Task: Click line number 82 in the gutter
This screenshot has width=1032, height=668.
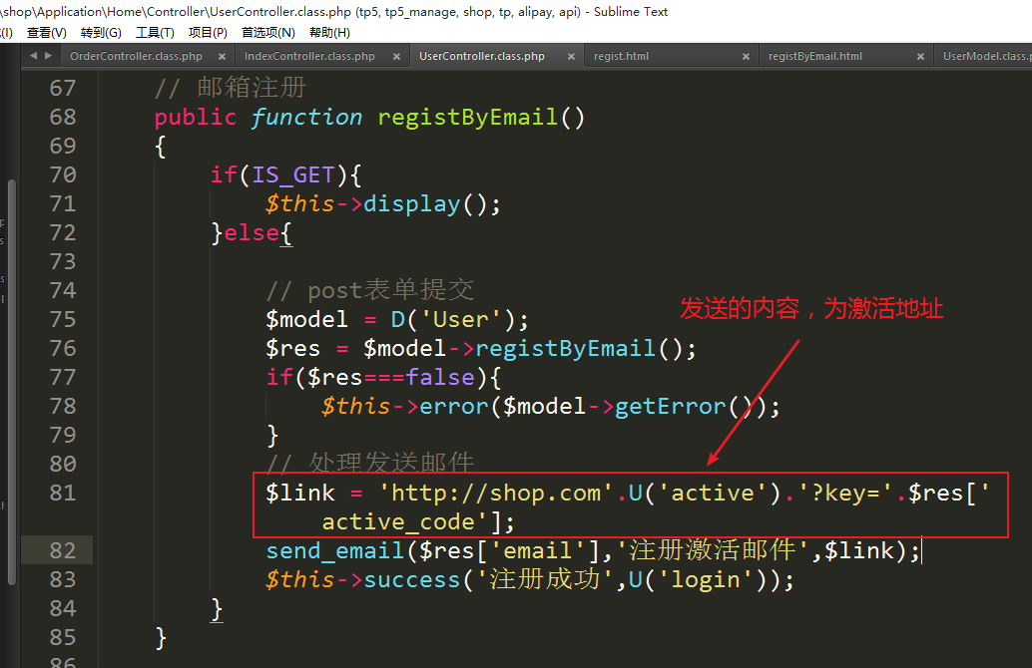Action: pos(62,550)
